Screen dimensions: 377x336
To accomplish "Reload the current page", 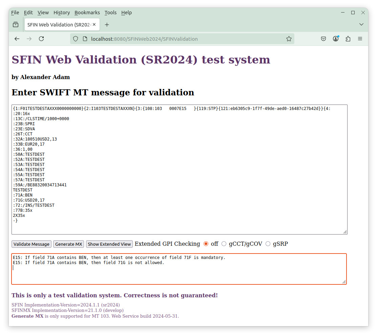I will 41,39.
